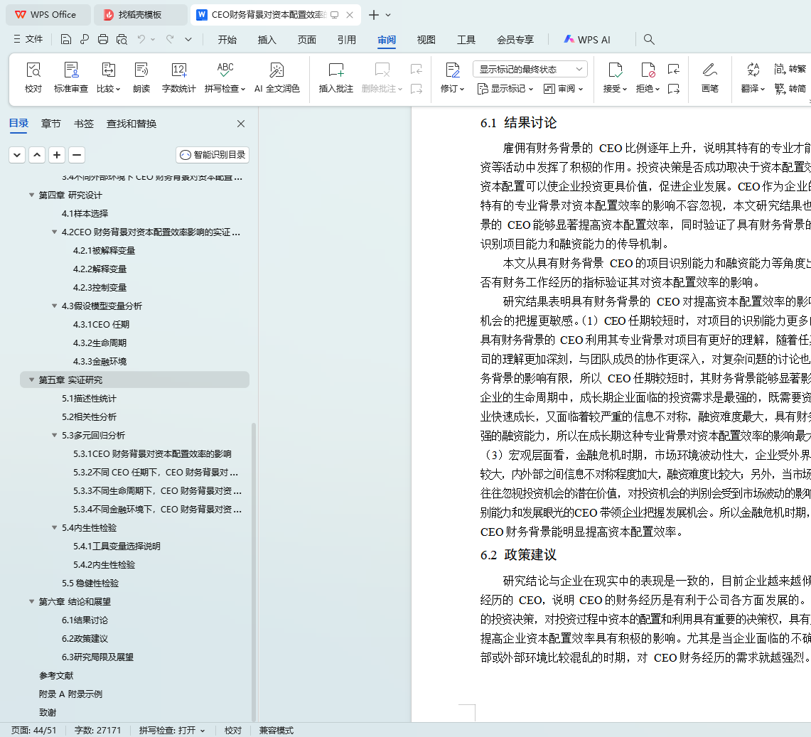Click the outline pane vertical scrollbar

click(x=254, y=571)
